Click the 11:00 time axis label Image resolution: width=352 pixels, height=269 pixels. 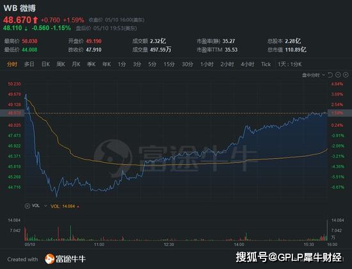(99, 244)
